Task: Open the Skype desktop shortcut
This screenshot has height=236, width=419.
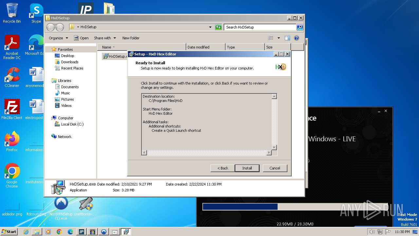Action: 36,13
